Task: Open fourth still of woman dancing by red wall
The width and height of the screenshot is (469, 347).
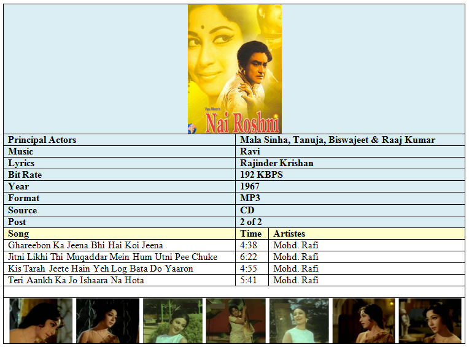Action: (x=236, y=321)
